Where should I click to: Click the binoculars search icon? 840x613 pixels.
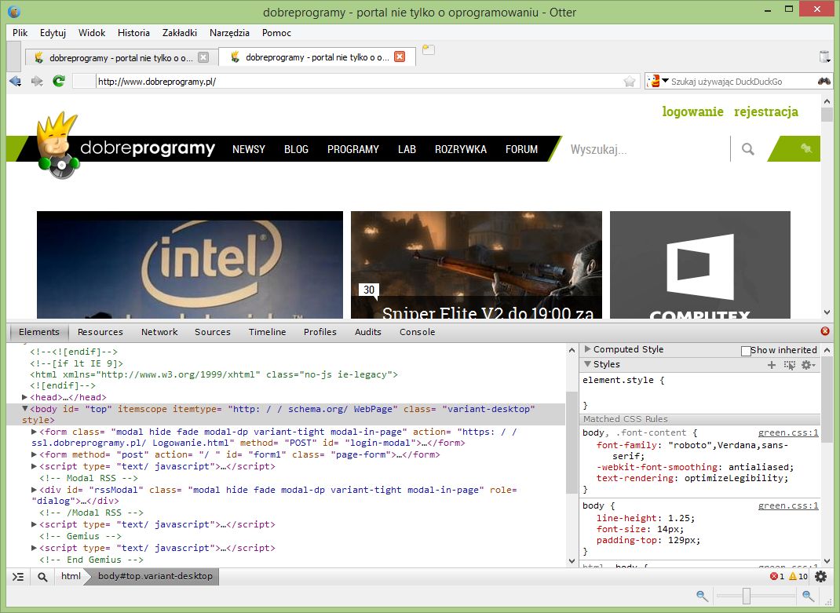[824, 81]
